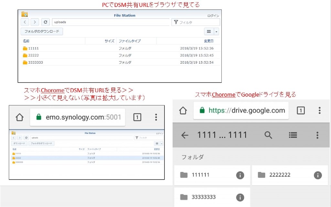Image resolution: width=331 pixels, height=207 pixels.
Task: Tap the https://drive.google.com address bar
Action: 241,110
